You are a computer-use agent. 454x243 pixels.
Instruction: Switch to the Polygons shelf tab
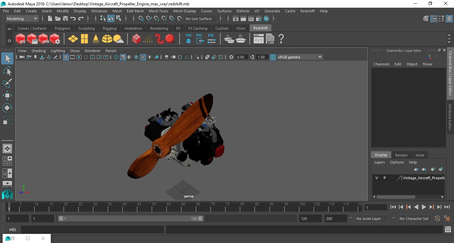(x=62, y=28)
